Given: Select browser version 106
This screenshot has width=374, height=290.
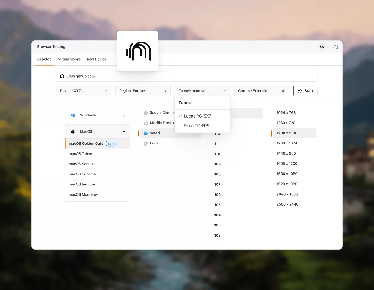Looking at the screenshot, I should click(x=217, y=194).
